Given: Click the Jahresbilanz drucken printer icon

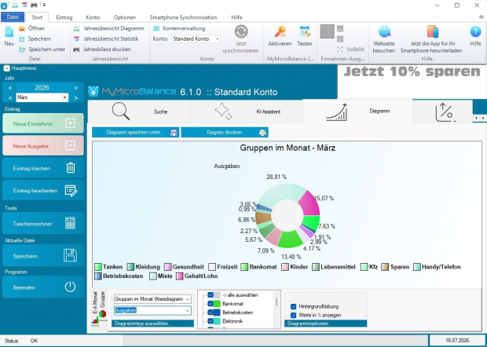Looking at the screenshot, I should (76, 49).
